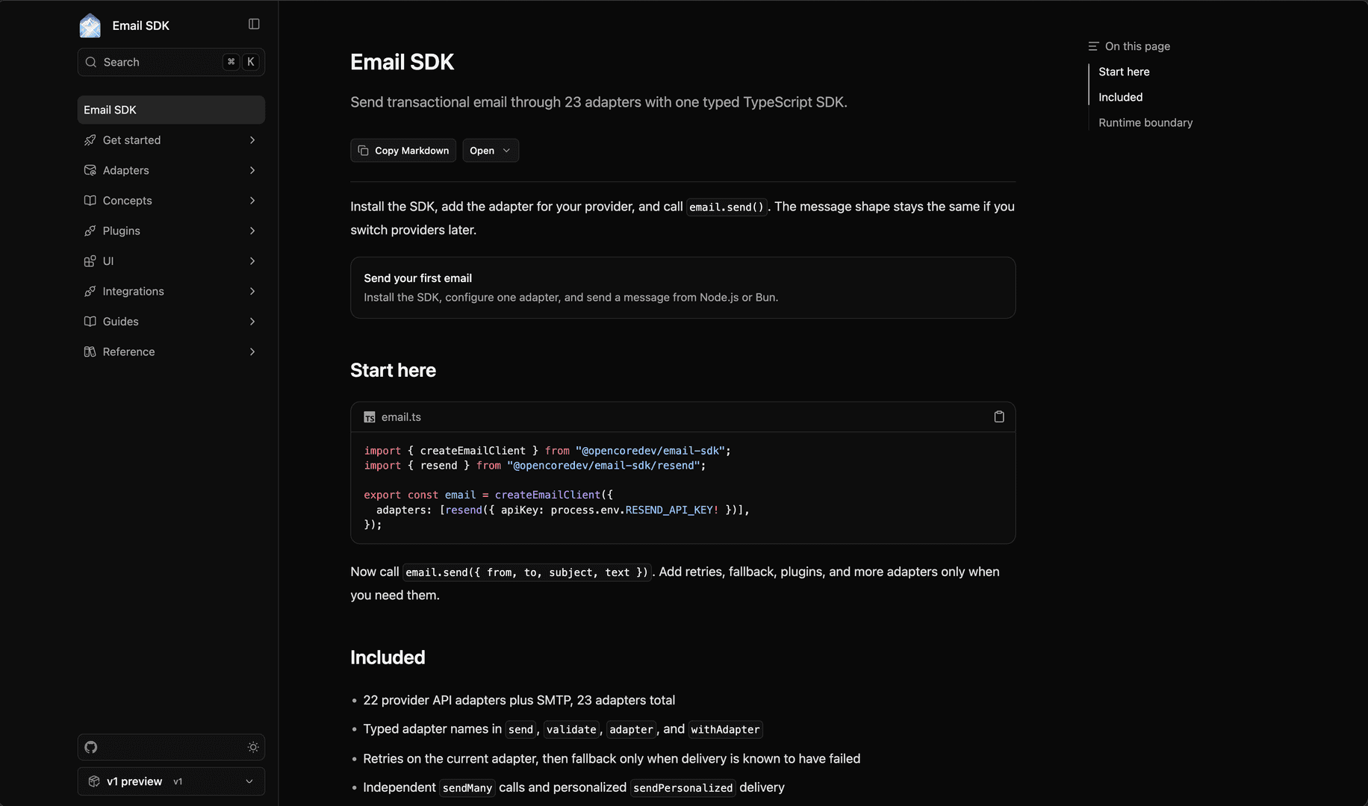Screen dimensions: 1368x806
Task: Click the inline email.send() code
Action: coord(727,207)
